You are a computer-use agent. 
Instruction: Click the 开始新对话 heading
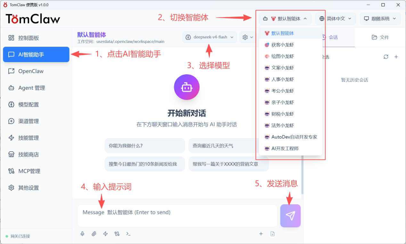[x=187, y=113]
